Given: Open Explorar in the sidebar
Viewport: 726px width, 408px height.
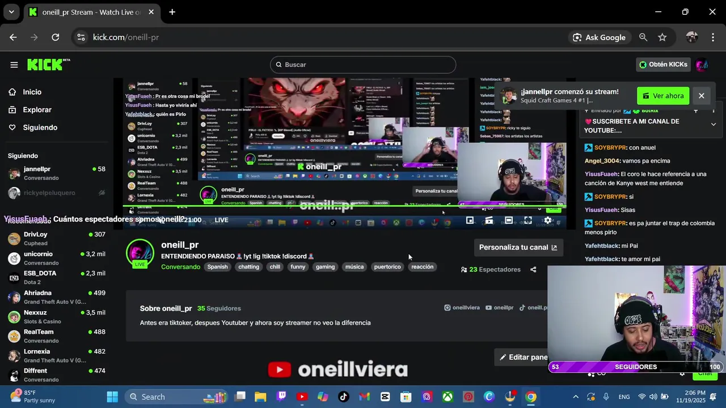Looking at the screenshot, I should (x=37, y=110).
